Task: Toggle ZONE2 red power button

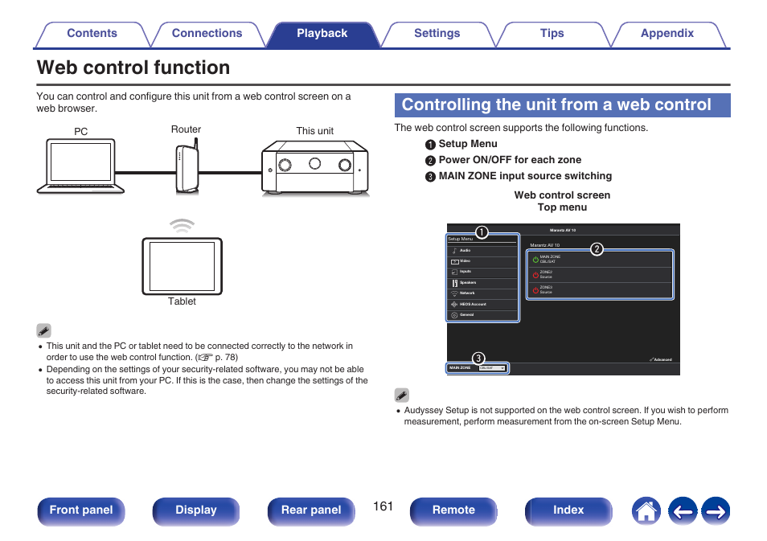Action: [x=535, y=274]
